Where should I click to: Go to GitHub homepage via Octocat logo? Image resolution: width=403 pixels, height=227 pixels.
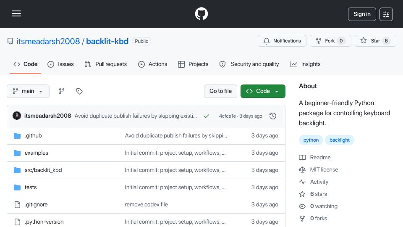coord(201,13)
